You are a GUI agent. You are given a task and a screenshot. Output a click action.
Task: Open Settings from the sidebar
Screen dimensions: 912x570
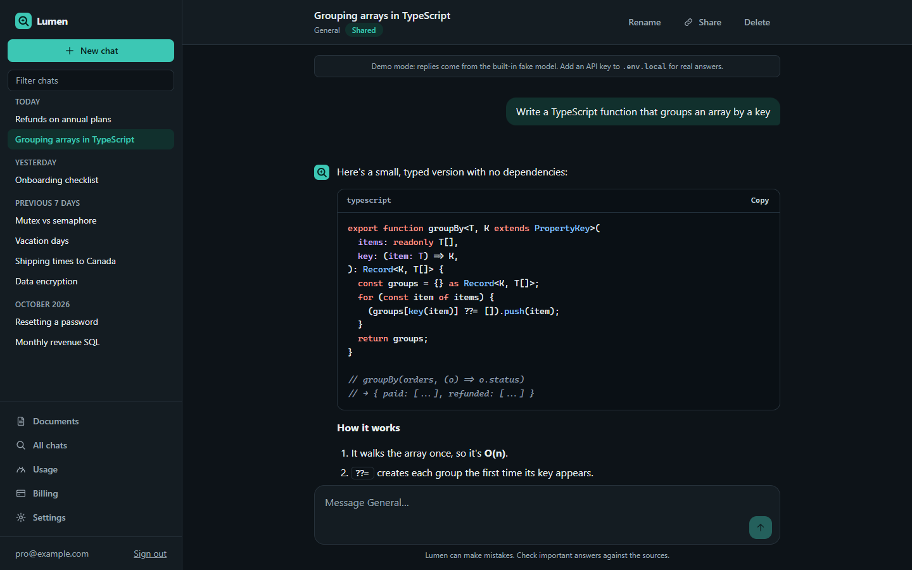91,517
